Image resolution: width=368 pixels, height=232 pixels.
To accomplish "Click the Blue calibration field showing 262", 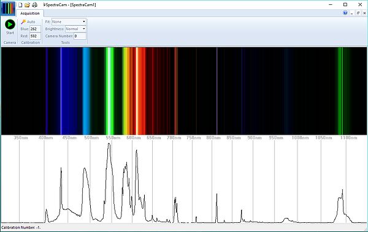I will [35, 29].
